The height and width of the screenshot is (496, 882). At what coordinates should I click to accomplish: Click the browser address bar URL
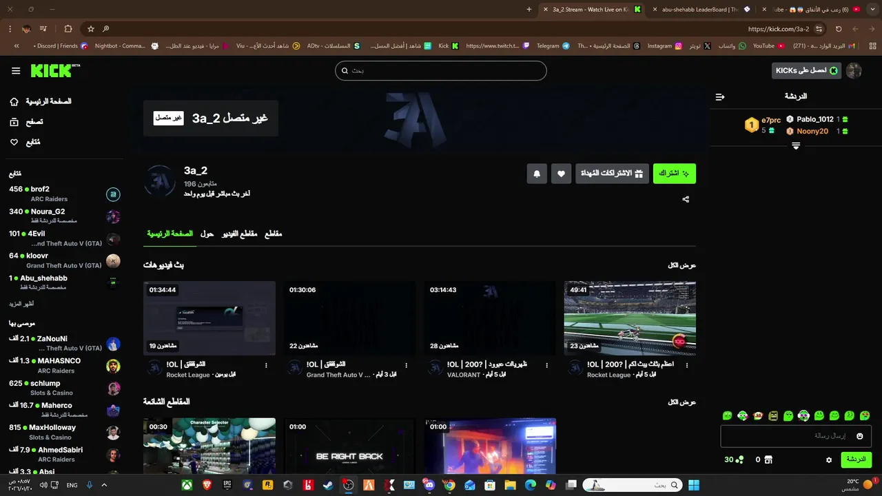(x=778, y=29)
